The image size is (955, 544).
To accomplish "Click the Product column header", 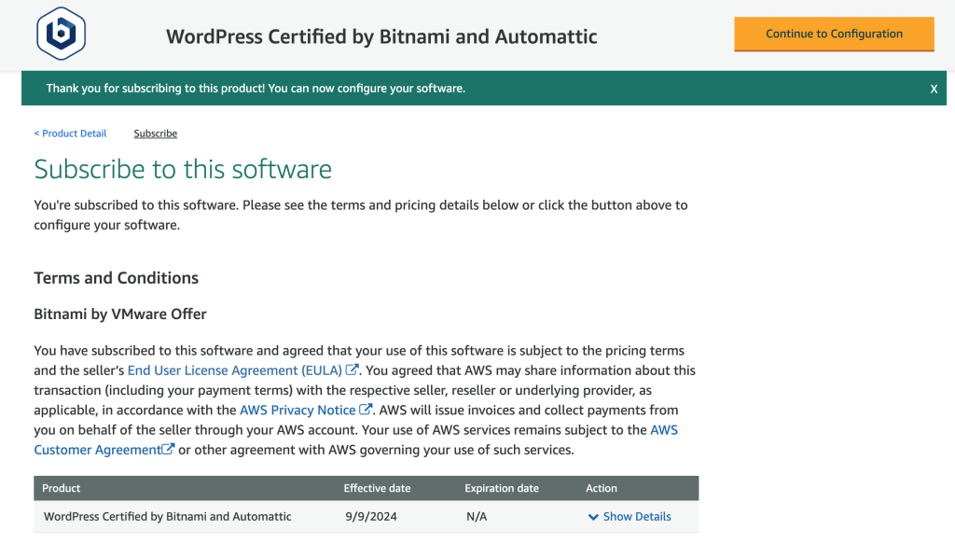I will click(61, 489).
